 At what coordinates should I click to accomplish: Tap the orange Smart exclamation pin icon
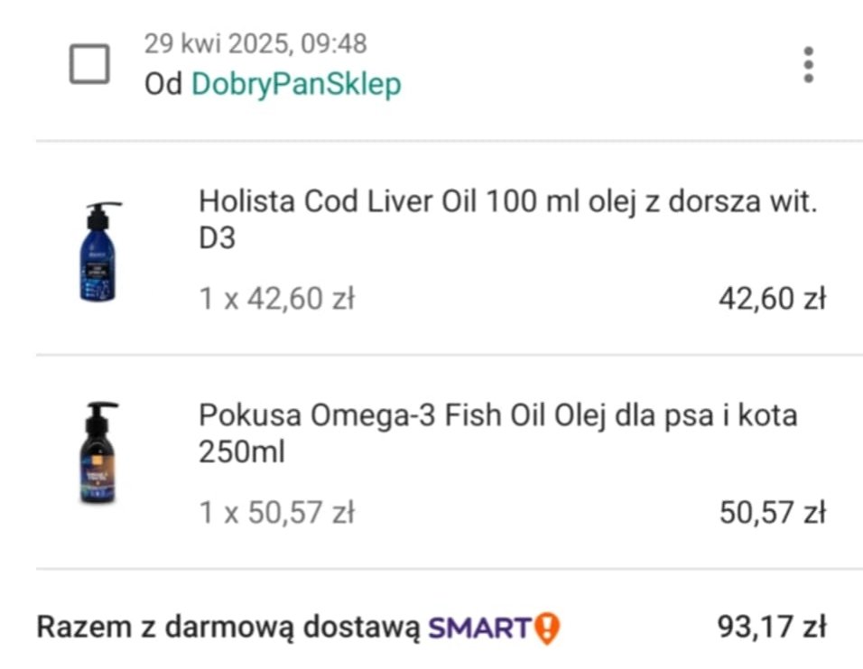[547, 627]
